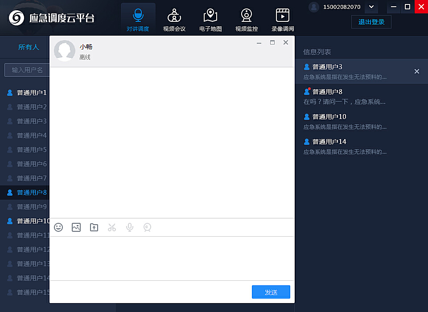Select 普通用户4 in the user list
Image resolution: width=428 pixels, height=312 pixels.
[x=25, y=135]
